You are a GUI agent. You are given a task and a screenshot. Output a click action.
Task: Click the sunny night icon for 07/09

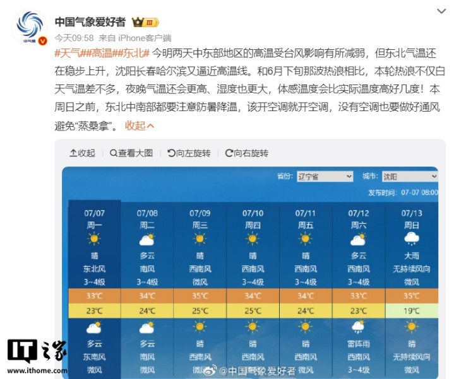pos(200,327)
